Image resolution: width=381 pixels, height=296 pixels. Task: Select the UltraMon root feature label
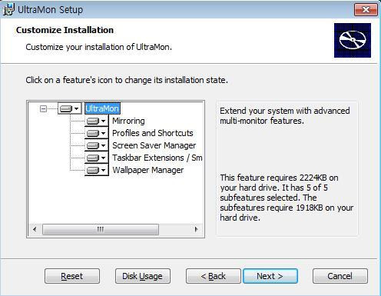[102, 108]
